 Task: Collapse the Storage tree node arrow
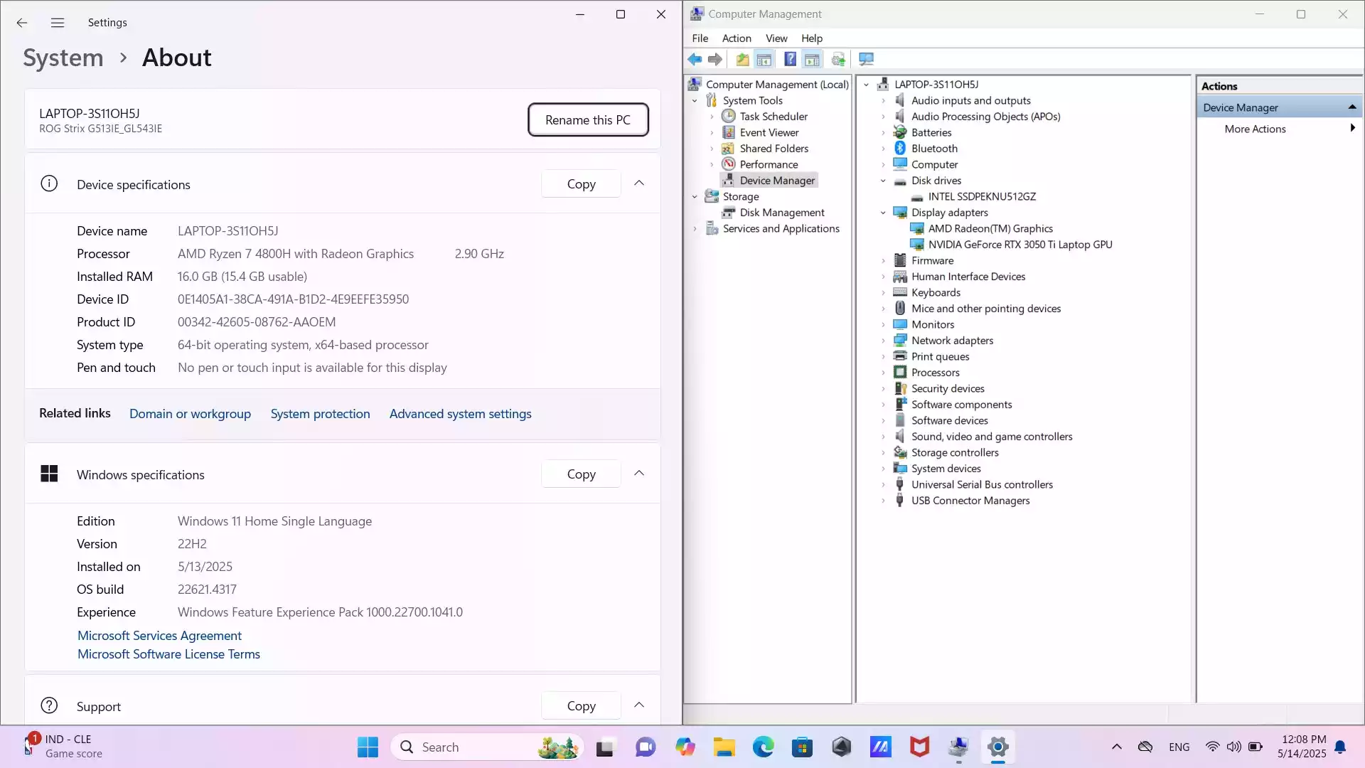[695, 197]
